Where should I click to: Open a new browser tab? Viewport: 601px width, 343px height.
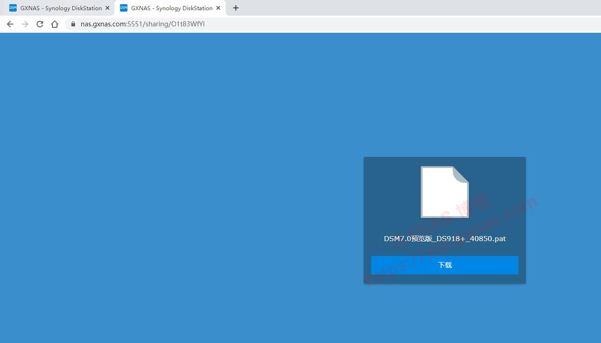point(236,8)
